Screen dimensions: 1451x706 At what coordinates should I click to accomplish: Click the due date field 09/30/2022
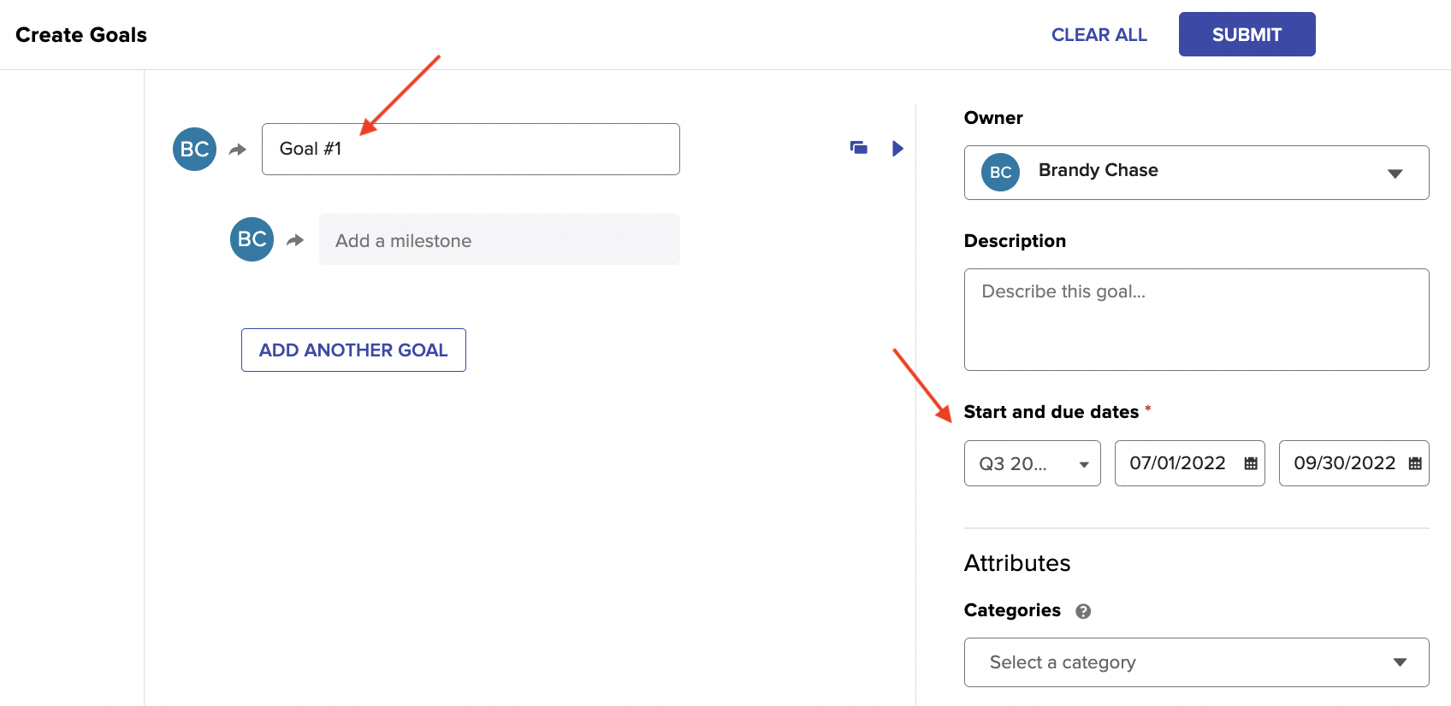point(1353,463)
